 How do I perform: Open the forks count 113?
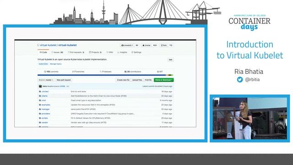pos(171,45)
